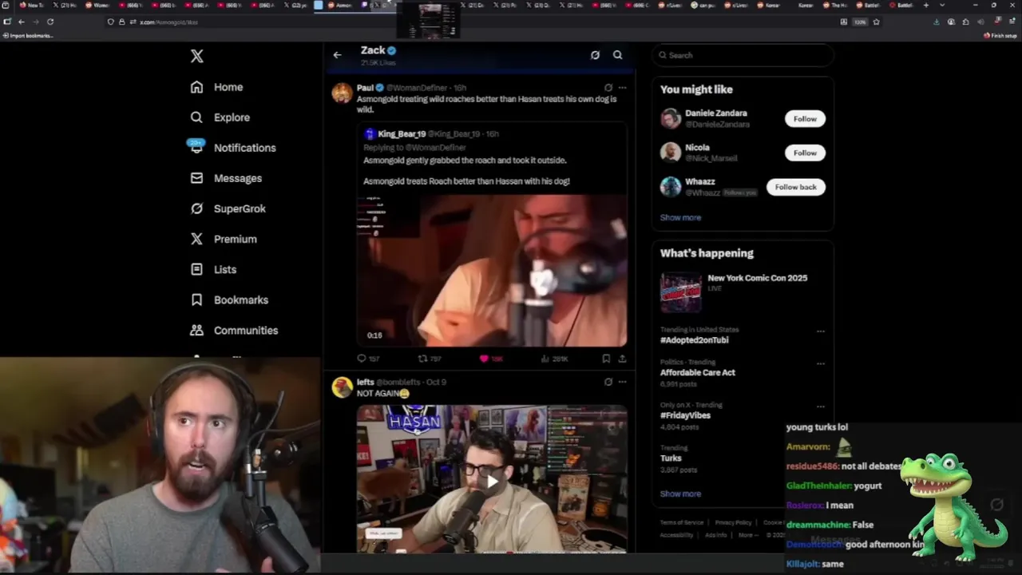Open Daniele Zandara's avatar
Image resolution: width=1022 pixels, height=575 pixels.
click(x=671, y=118)
